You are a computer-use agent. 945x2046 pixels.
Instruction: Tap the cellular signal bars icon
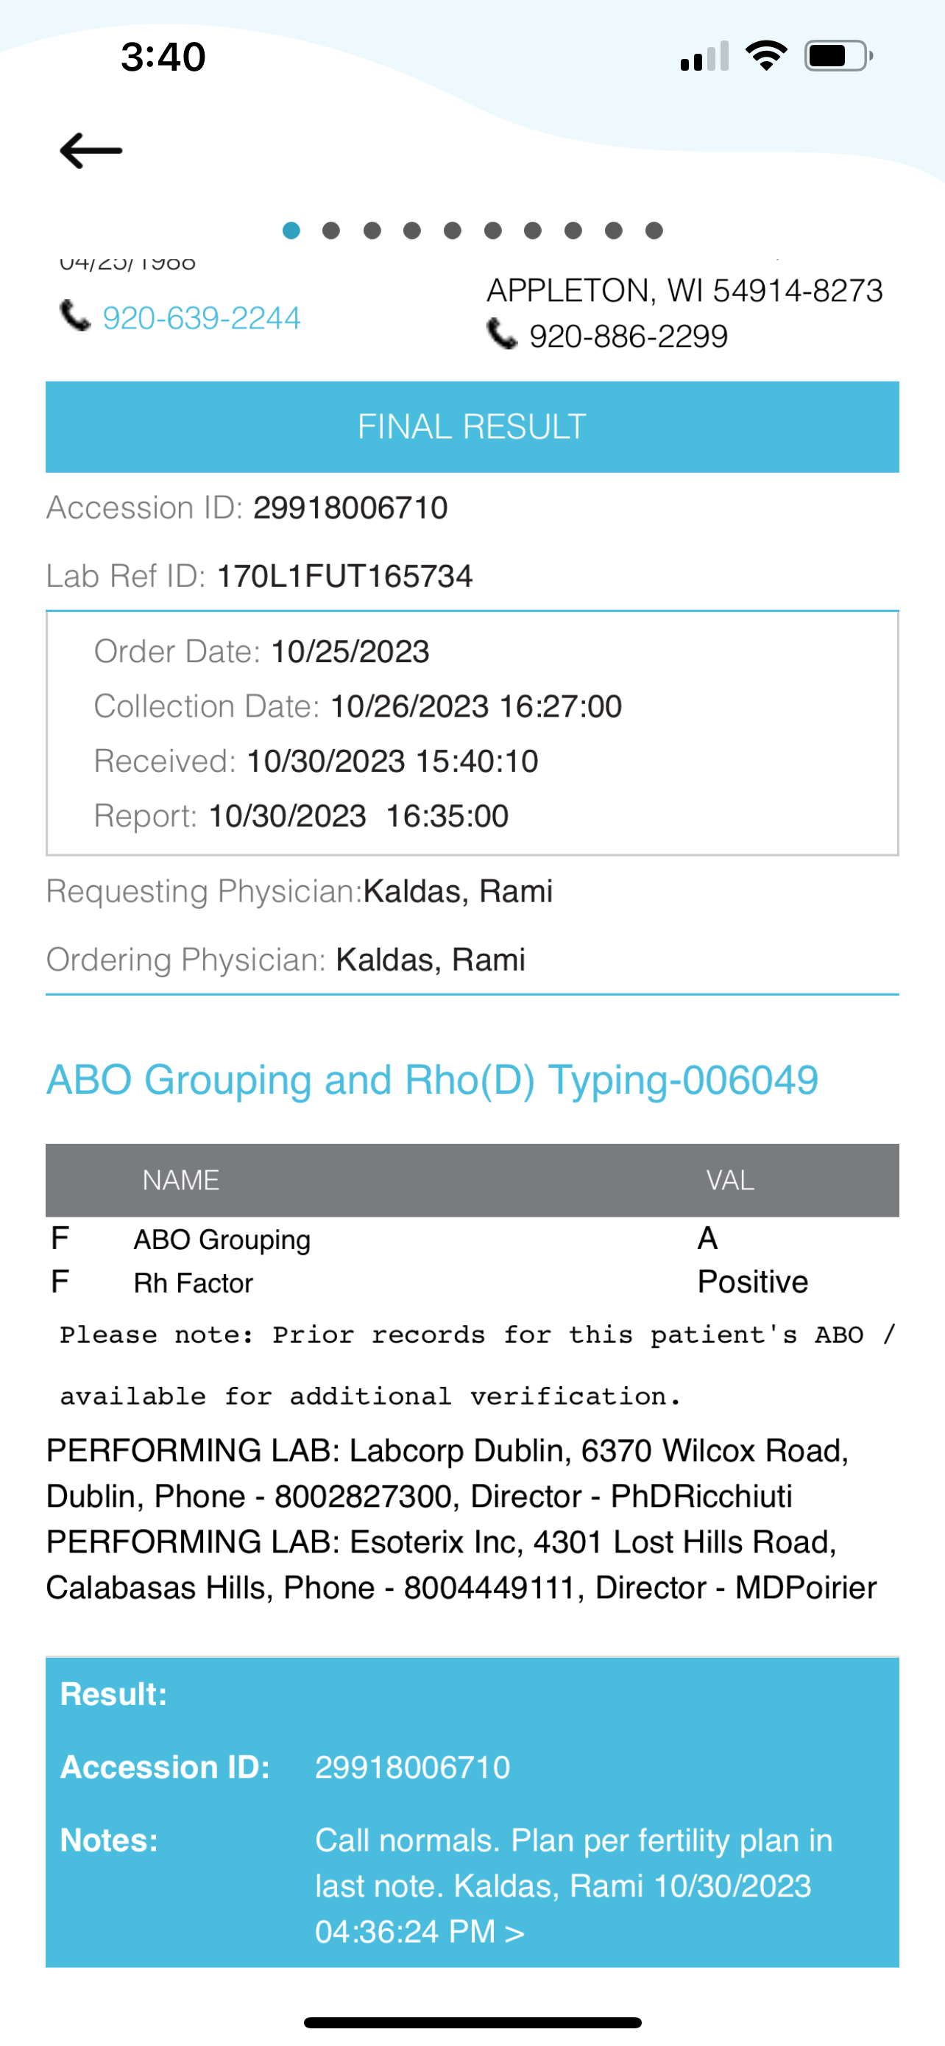704,57
